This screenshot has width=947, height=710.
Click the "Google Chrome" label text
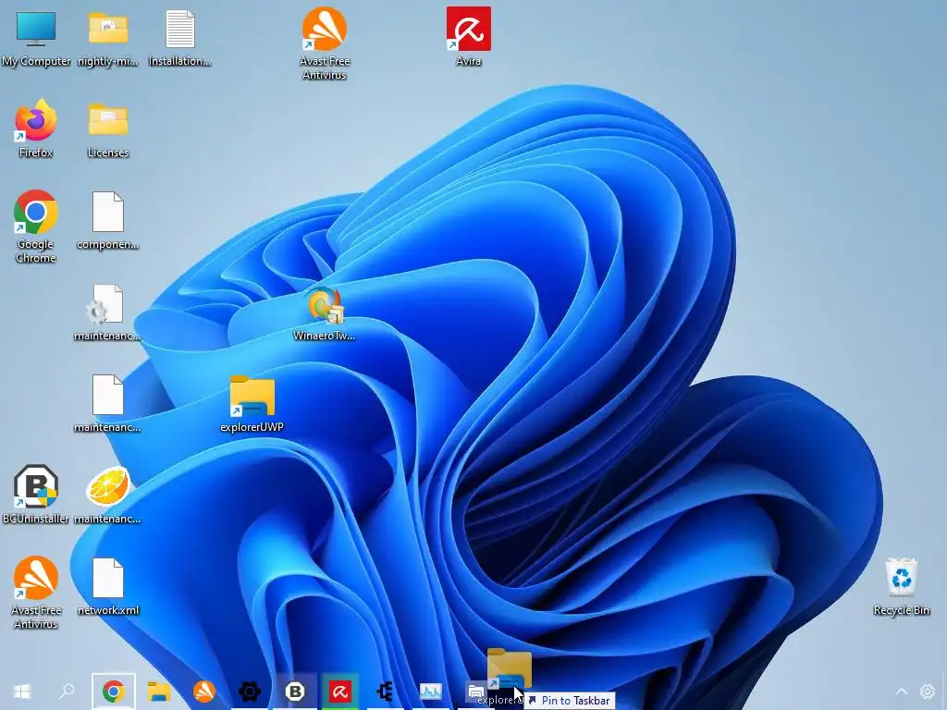pos(36,251)
